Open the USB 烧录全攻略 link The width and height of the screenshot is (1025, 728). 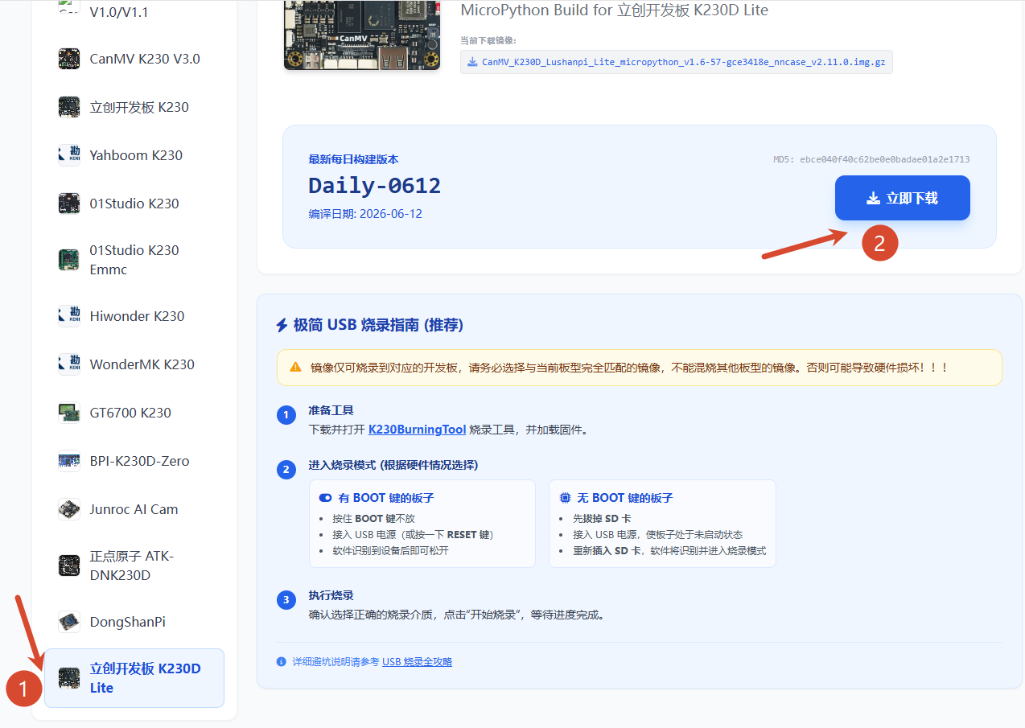pos(417,662)
